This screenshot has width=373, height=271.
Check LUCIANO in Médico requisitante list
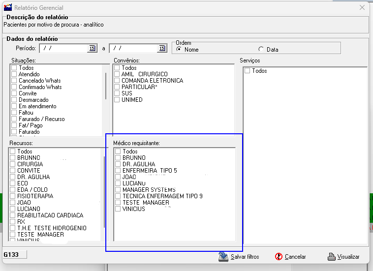(118, 183)
